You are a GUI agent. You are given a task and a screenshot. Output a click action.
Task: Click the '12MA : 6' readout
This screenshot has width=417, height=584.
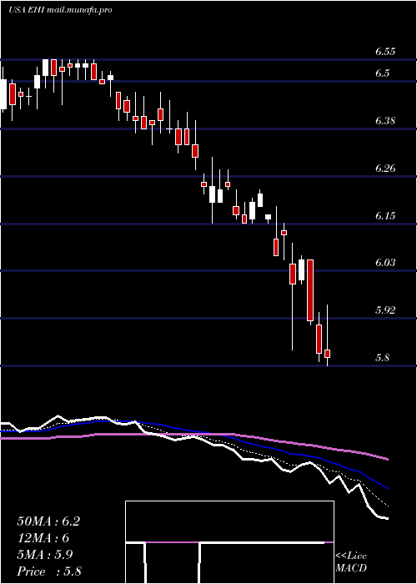43,538
